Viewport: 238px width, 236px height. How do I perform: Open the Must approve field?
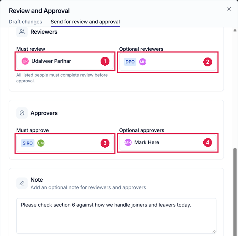pos(65,143)
